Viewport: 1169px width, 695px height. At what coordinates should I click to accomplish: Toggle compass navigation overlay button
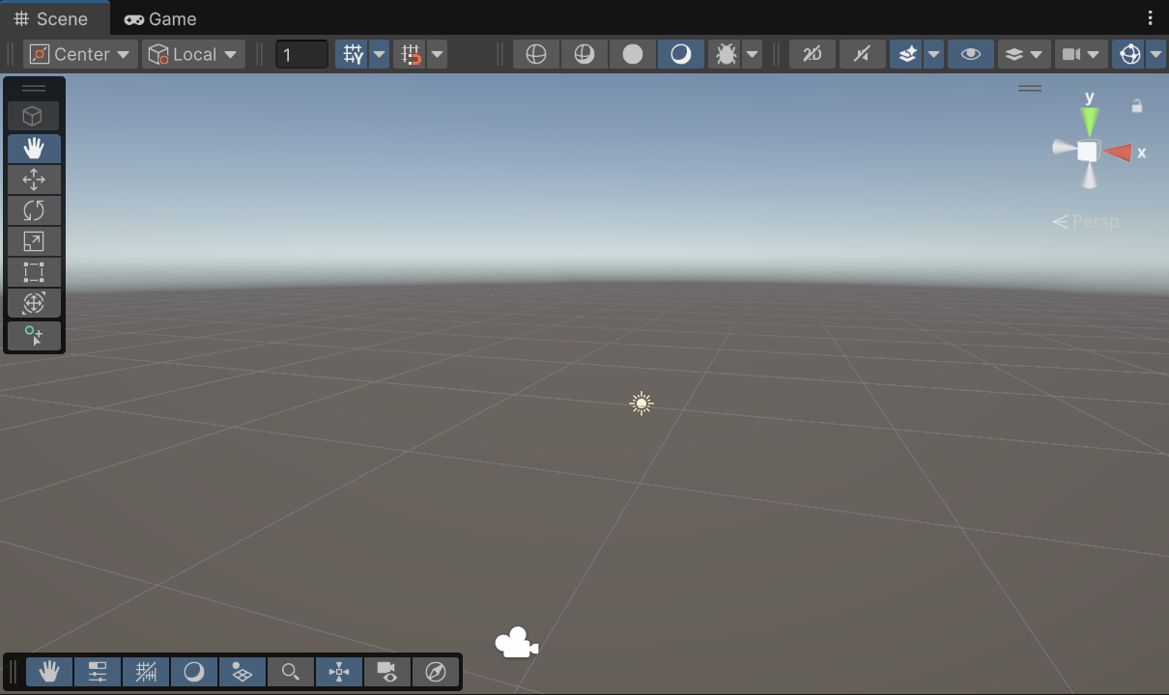436,672
